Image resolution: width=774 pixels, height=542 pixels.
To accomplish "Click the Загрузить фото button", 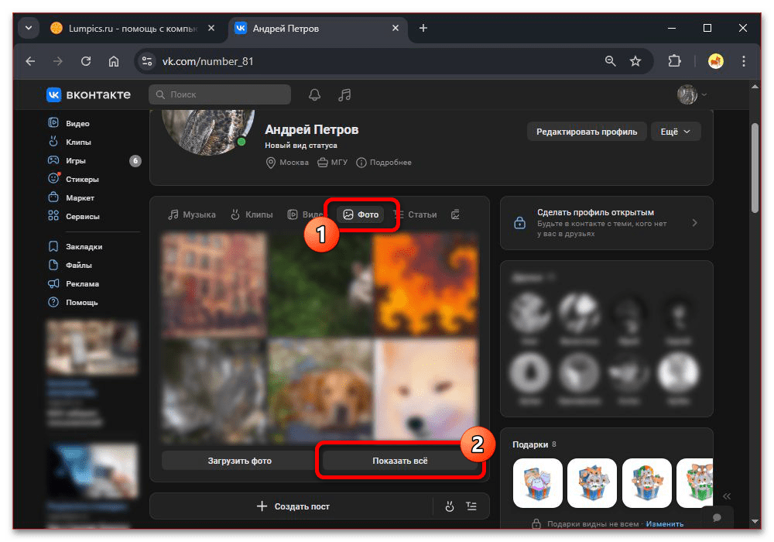I will (239, 461).
